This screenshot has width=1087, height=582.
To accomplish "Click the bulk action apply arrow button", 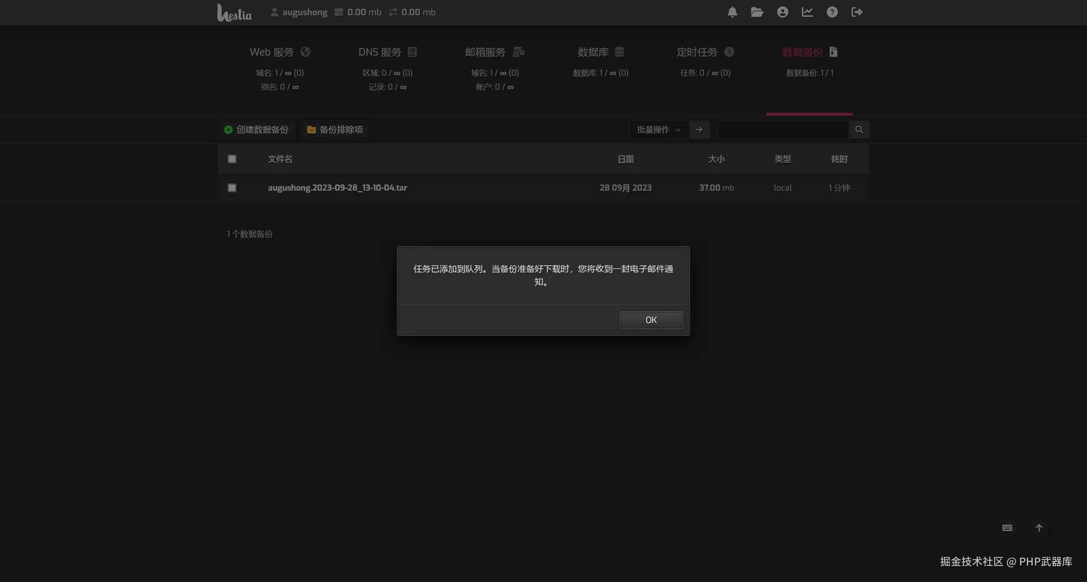I will (x=699, y=130).
